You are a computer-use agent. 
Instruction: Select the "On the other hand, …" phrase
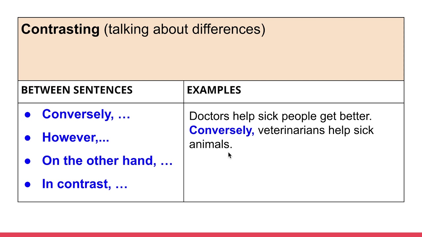click(x=107, y=161)
